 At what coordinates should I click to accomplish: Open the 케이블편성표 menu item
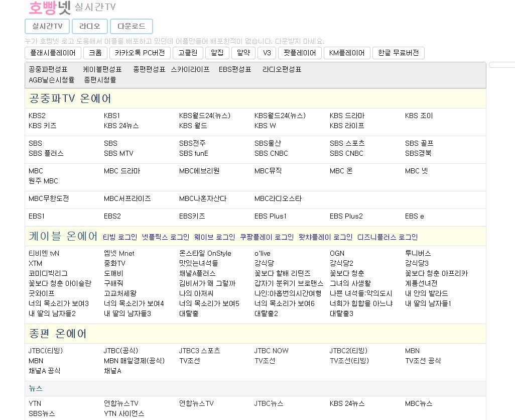[102, 69]
